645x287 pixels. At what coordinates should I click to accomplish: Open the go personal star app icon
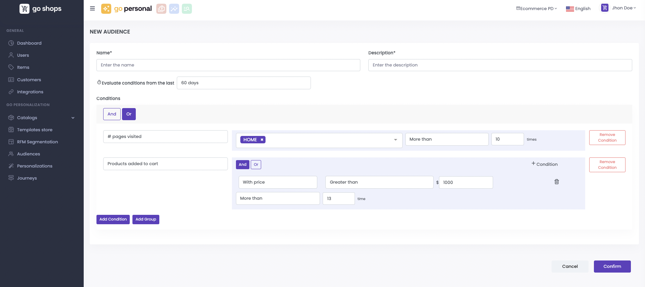coord(106,9)
